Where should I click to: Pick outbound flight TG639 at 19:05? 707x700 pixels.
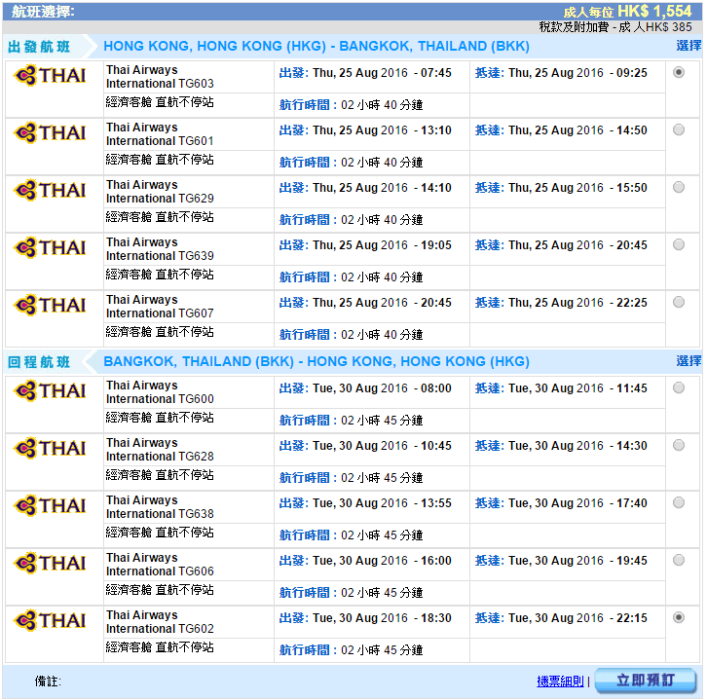pyautogui.click(x=679, y=244)
